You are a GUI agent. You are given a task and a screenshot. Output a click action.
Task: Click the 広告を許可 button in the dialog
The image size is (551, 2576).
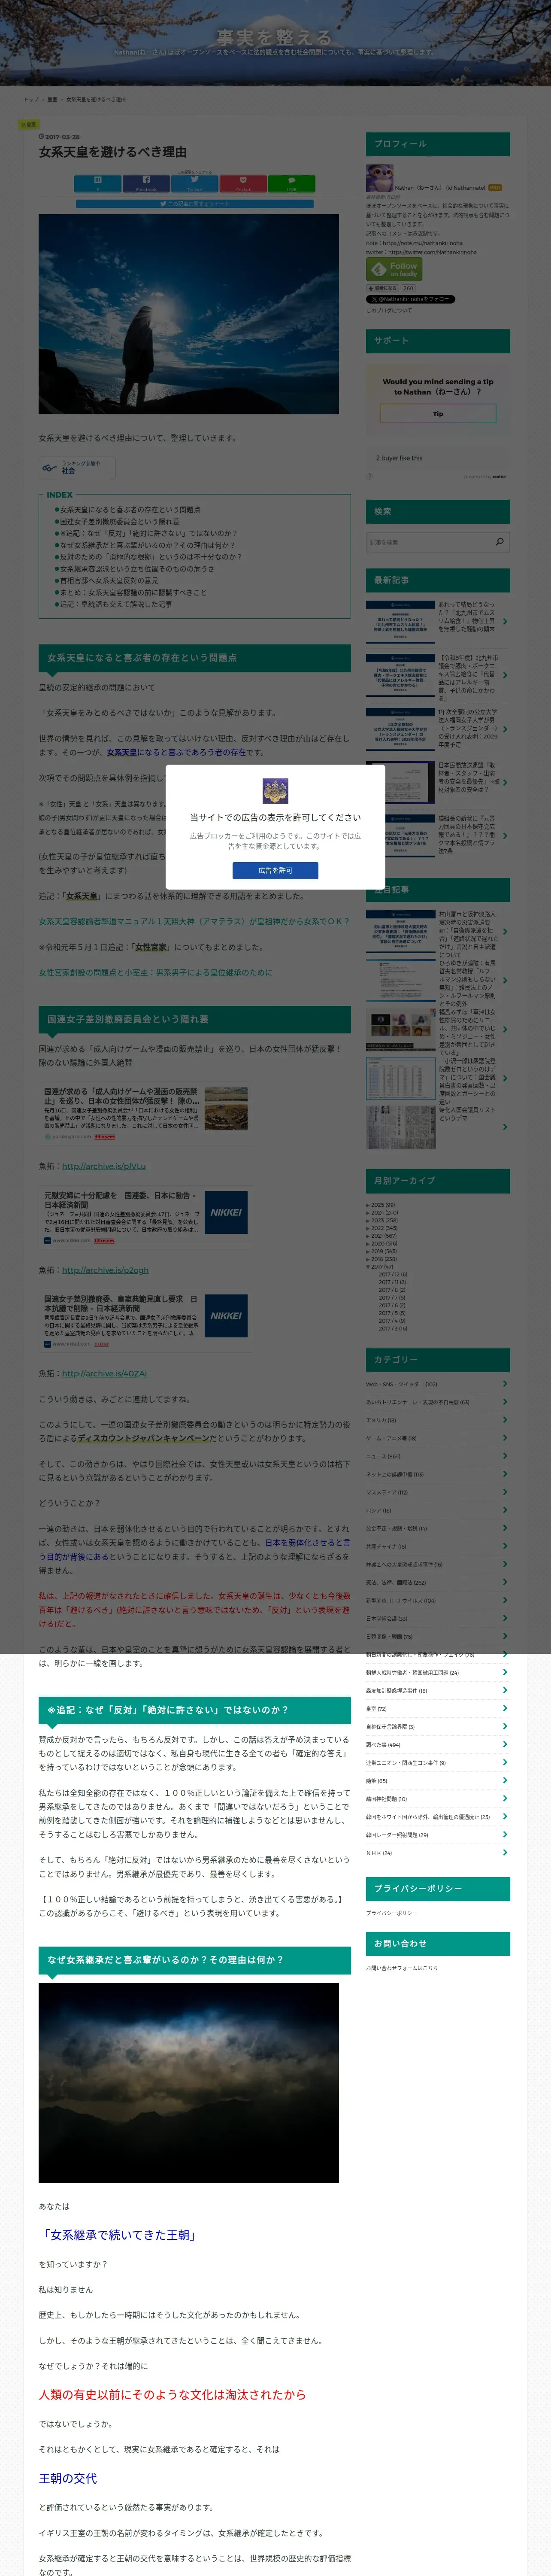[275, 870]
